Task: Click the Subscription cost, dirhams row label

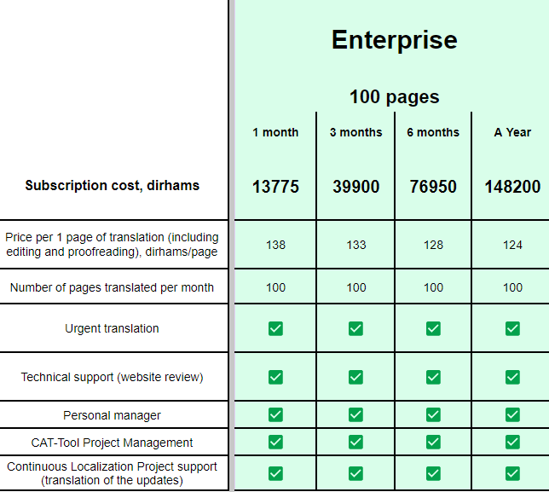Action: [x=112, y=186]
